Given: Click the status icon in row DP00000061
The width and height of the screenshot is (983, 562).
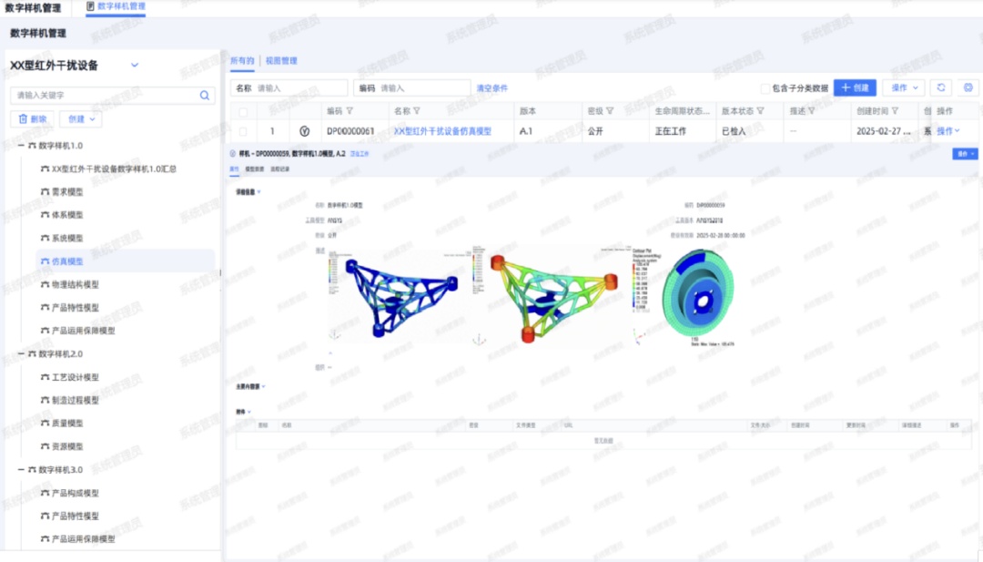Looking at the screenshot, I should 304,131.
